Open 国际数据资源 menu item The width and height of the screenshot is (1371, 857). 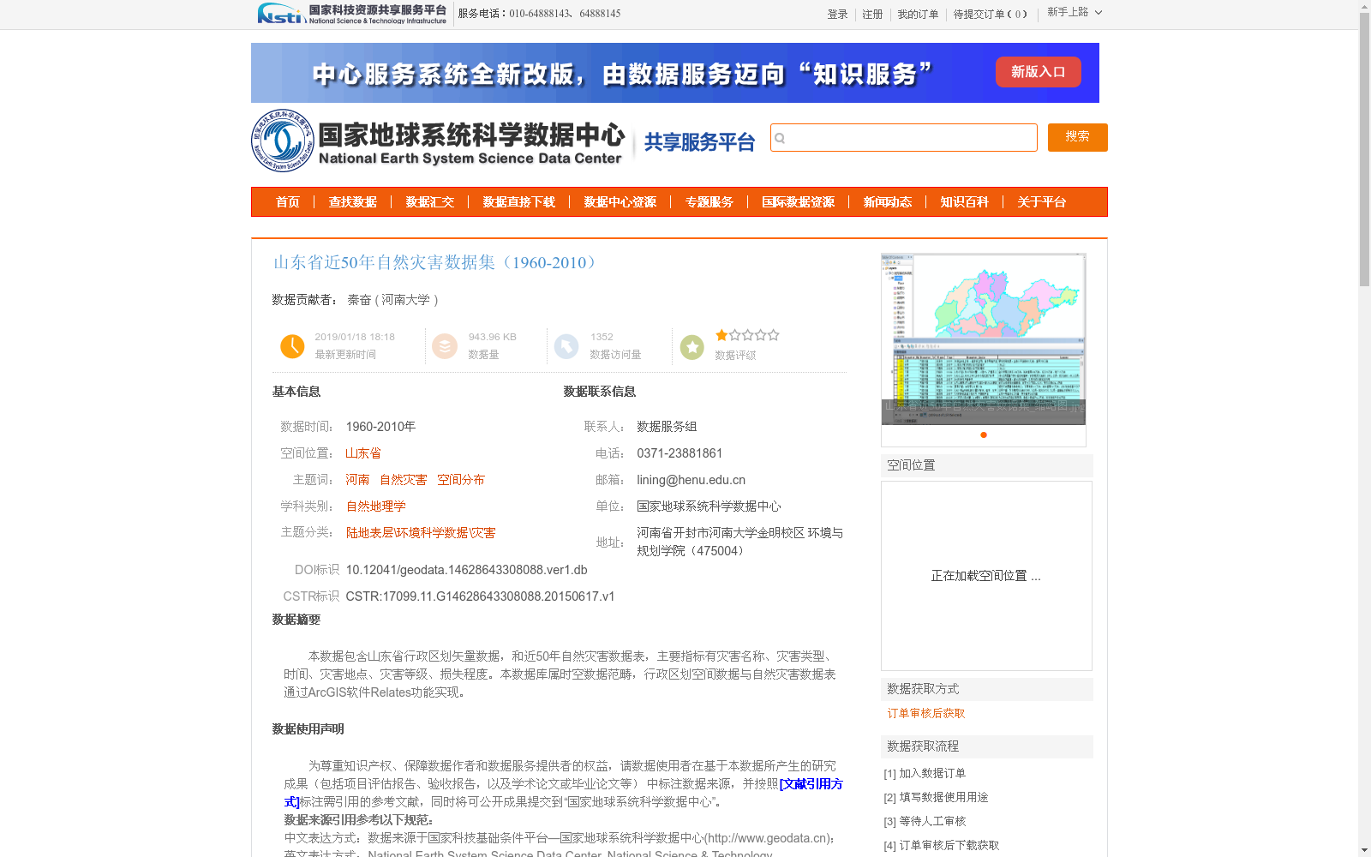point(799,202)
